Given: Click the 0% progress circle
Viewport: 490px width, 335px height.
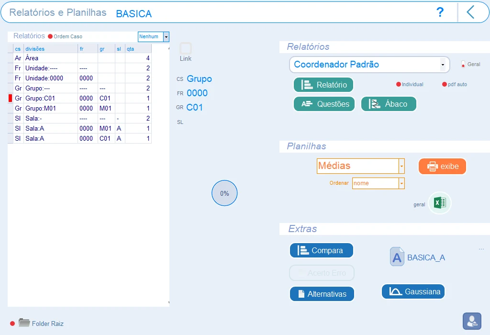Looking at the screenshot, I should 224,193.
